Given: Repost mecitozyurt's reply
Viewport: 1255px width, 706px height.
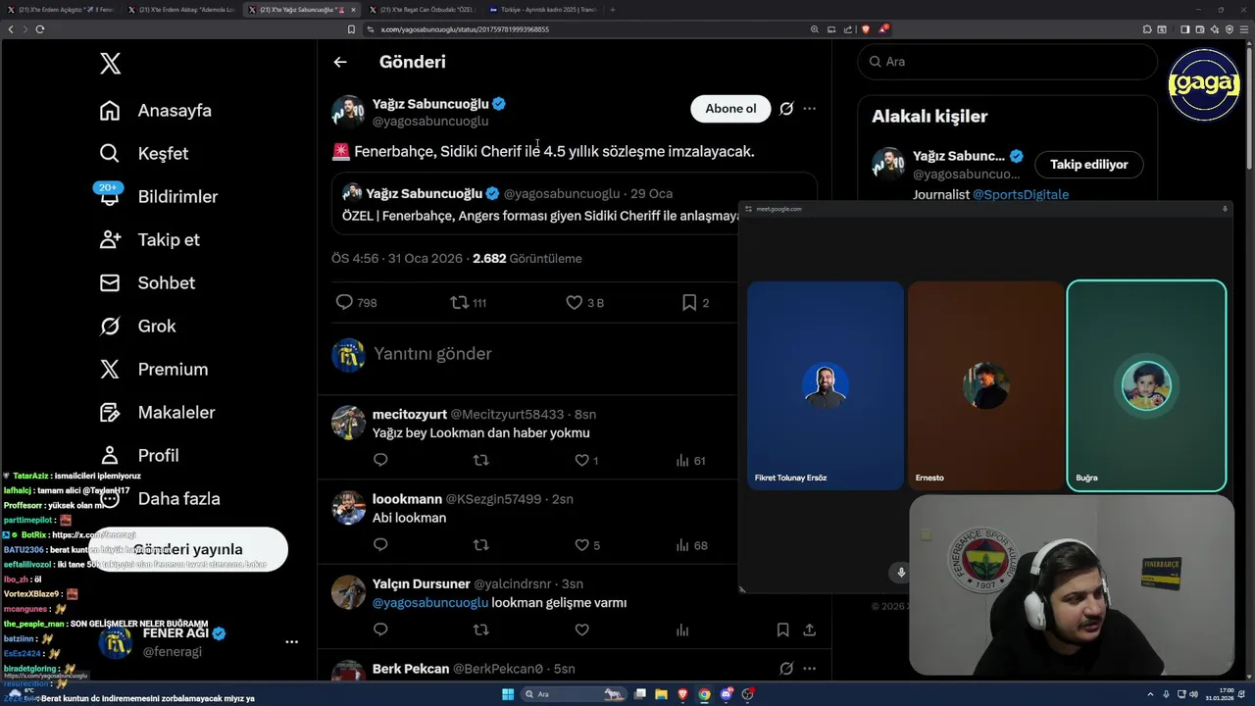Looking at the screenshot, I should pyautogui.click(x=480, y=460).
